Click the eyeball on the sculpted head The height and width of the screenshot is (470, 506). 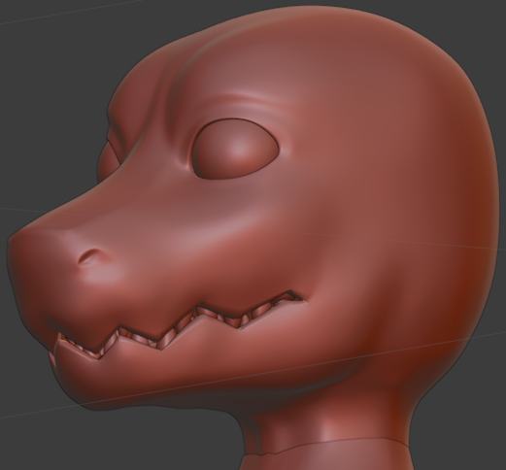click(x=235, y=149)
